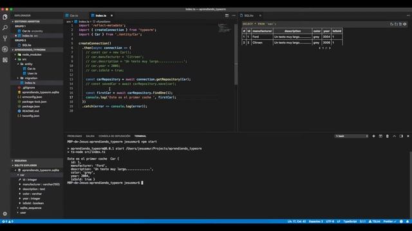
Task: Click the kill terminal trash icon
Action: 388,136
